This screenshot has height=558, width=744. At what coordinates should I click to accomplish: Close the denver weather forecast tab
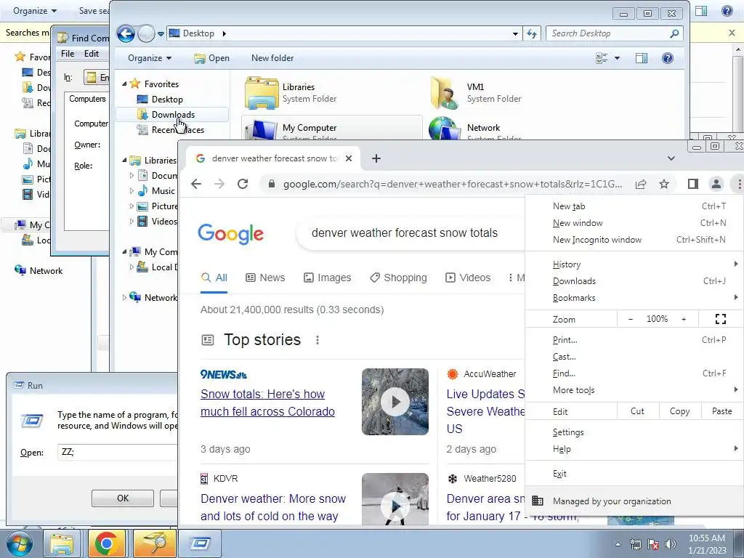pyautogui.click(x=349, y=158)
